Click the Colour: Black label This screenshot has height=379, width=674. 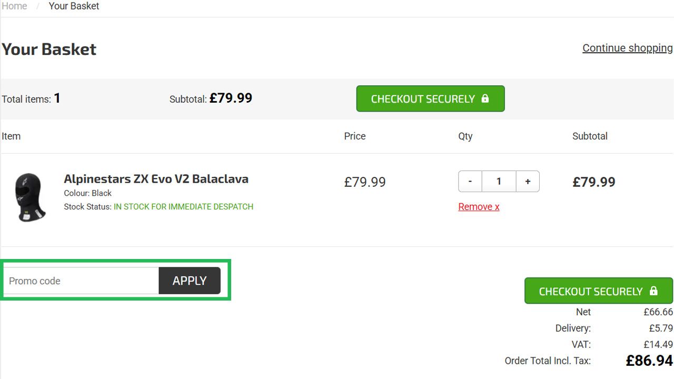click(88, 193)
